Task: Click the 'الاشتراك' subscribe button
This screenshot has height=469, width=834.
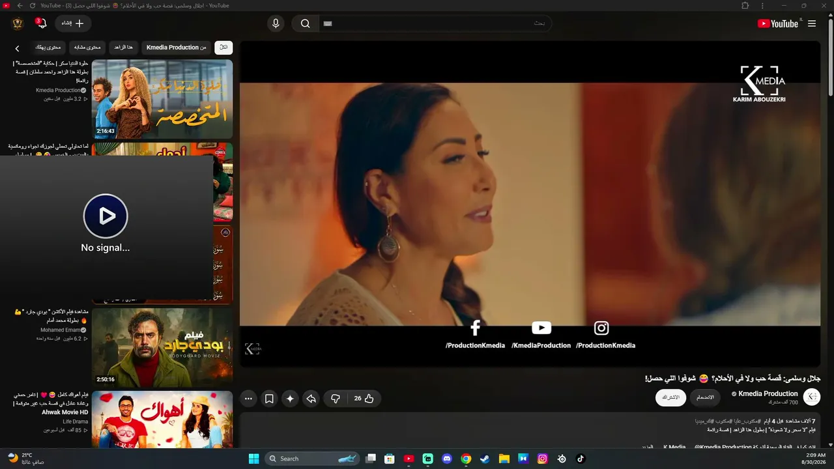Action: pos(670,397)
